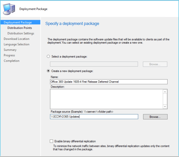Enable binary differential replication checkbox

[x=51, y=141]
